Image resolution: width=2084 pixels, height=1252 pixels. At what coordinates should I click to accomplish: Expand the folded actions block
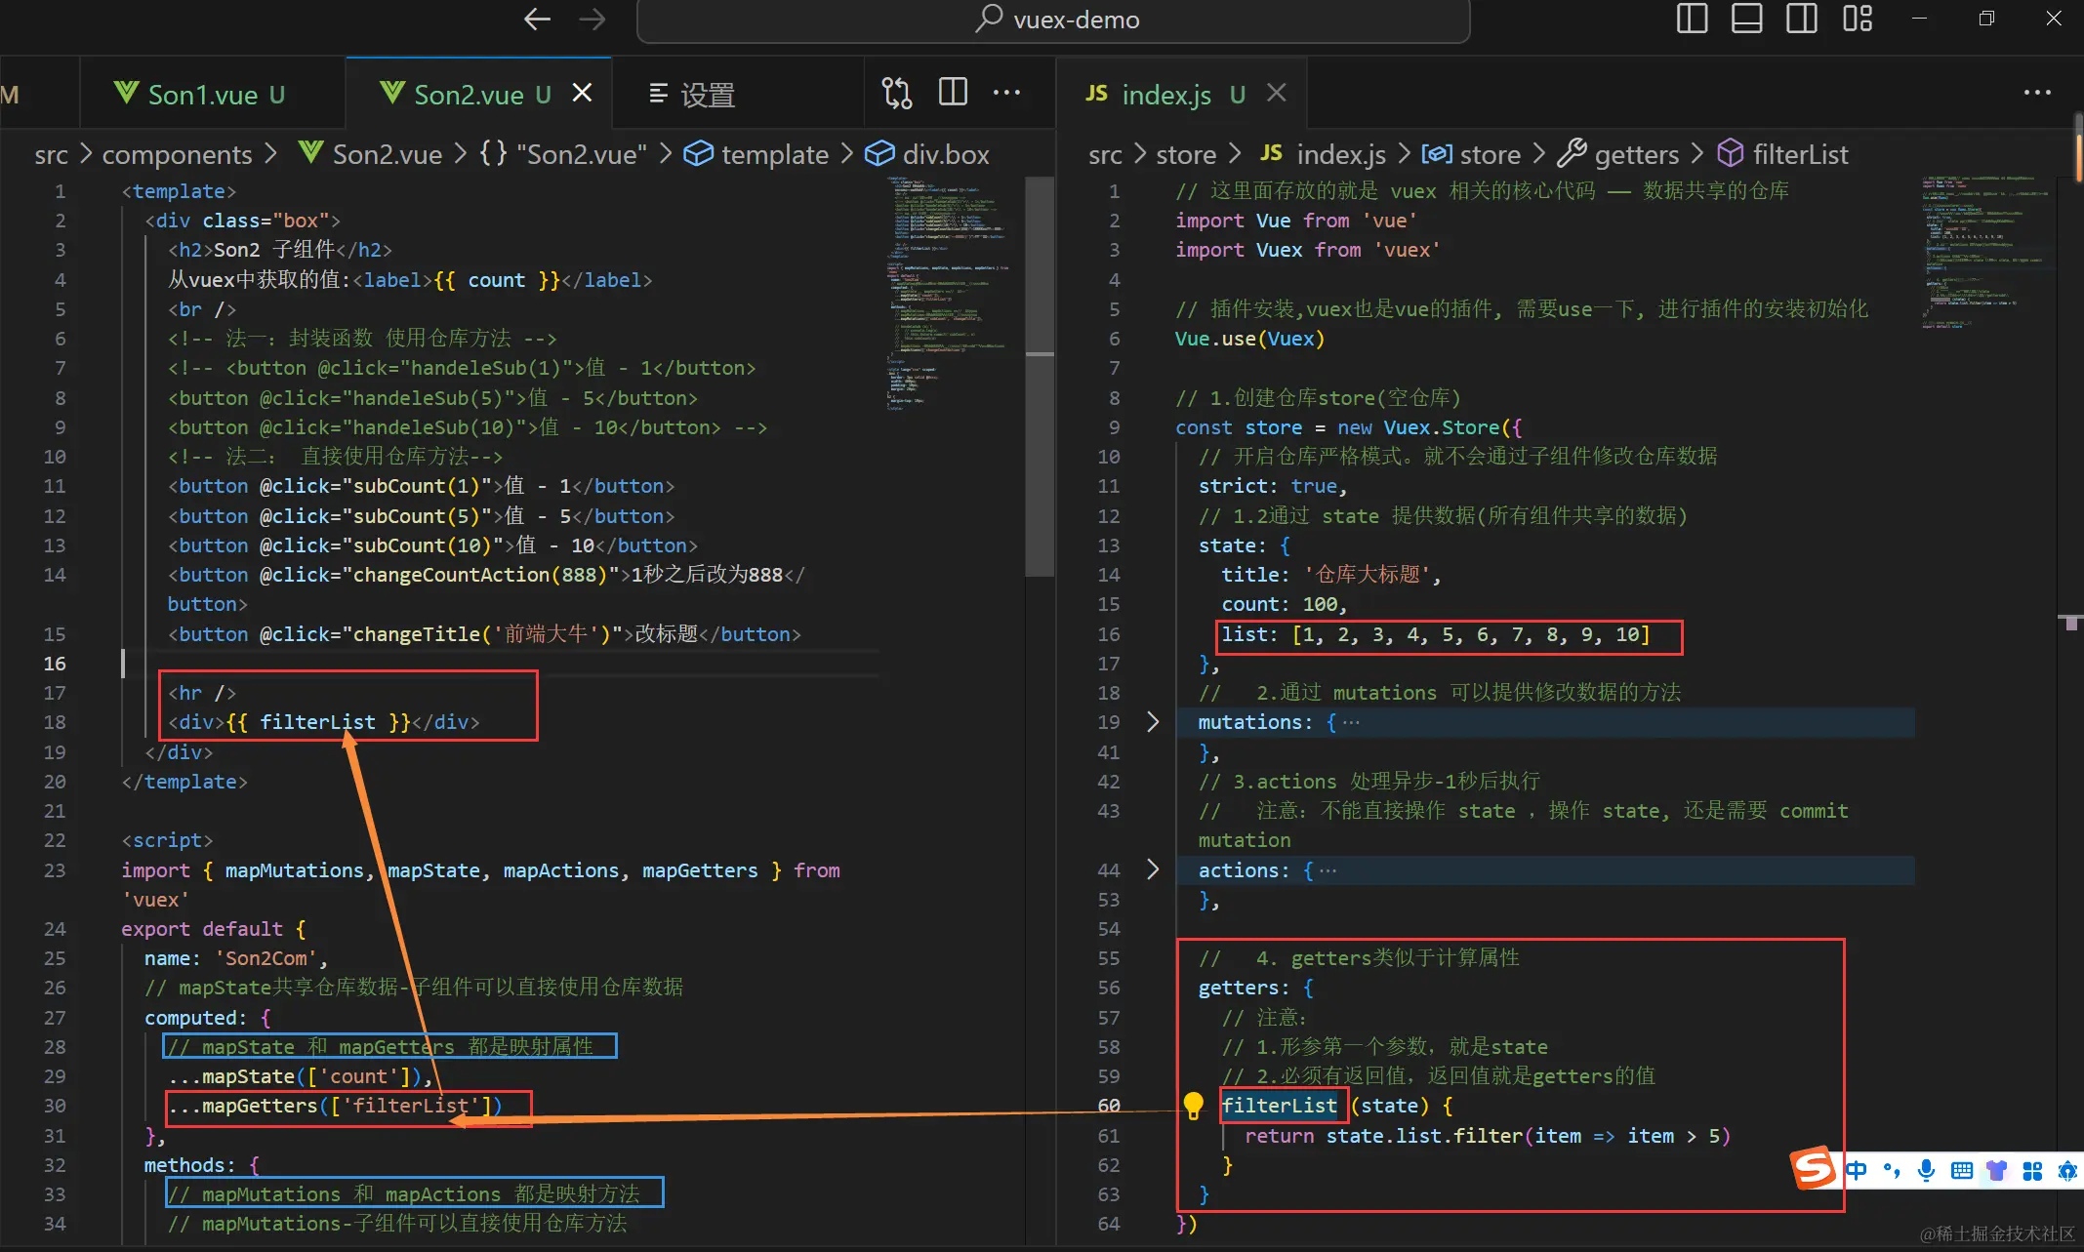[x=1153, y=869]
